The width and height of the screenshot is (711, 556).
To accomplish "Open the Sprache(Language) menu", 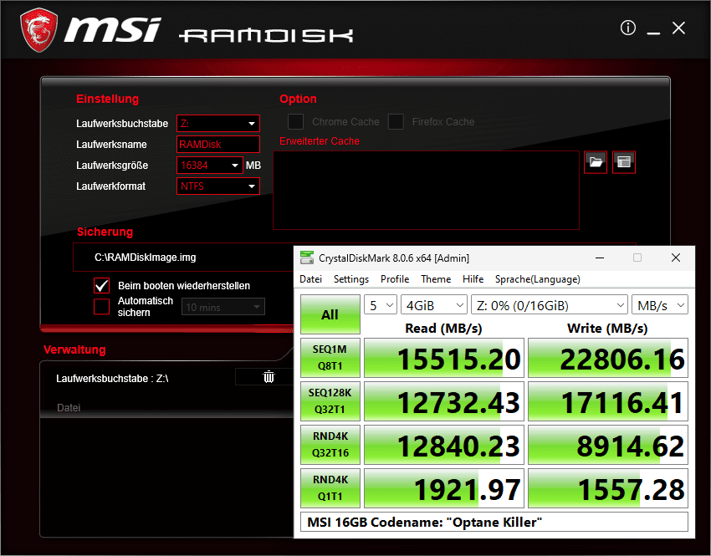I will point(537,279).
